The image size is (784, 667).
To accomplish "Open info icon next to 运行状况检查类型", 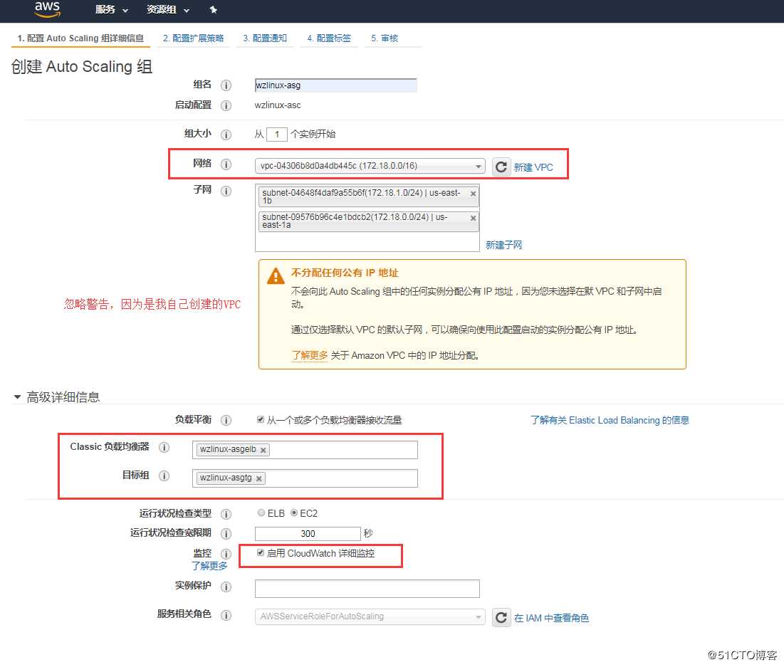I will 226,514.
